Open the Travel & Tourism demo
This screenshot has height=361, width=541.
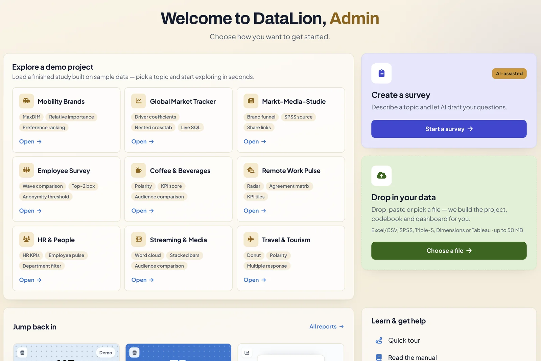pyautogui.click(x=255, y=280)
